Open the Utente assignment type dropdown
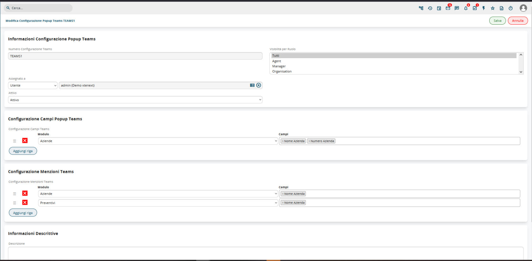Viewport: 532px width, 261px height. click(x=33, y=85)
